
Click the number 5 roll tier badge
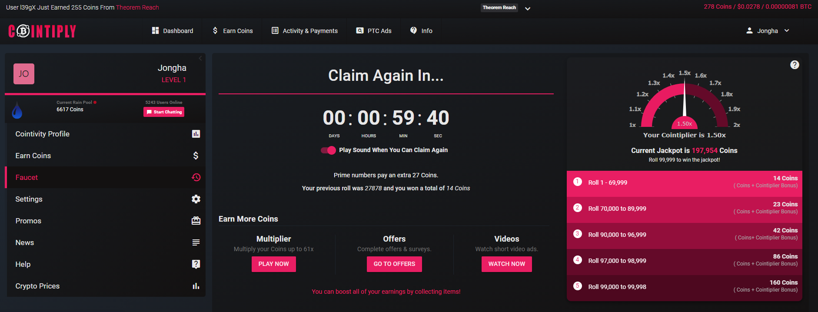577,286
